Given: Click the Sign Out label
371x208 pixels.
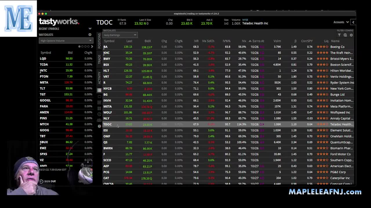Looking at the screenshot, I should tap(50, 181).
